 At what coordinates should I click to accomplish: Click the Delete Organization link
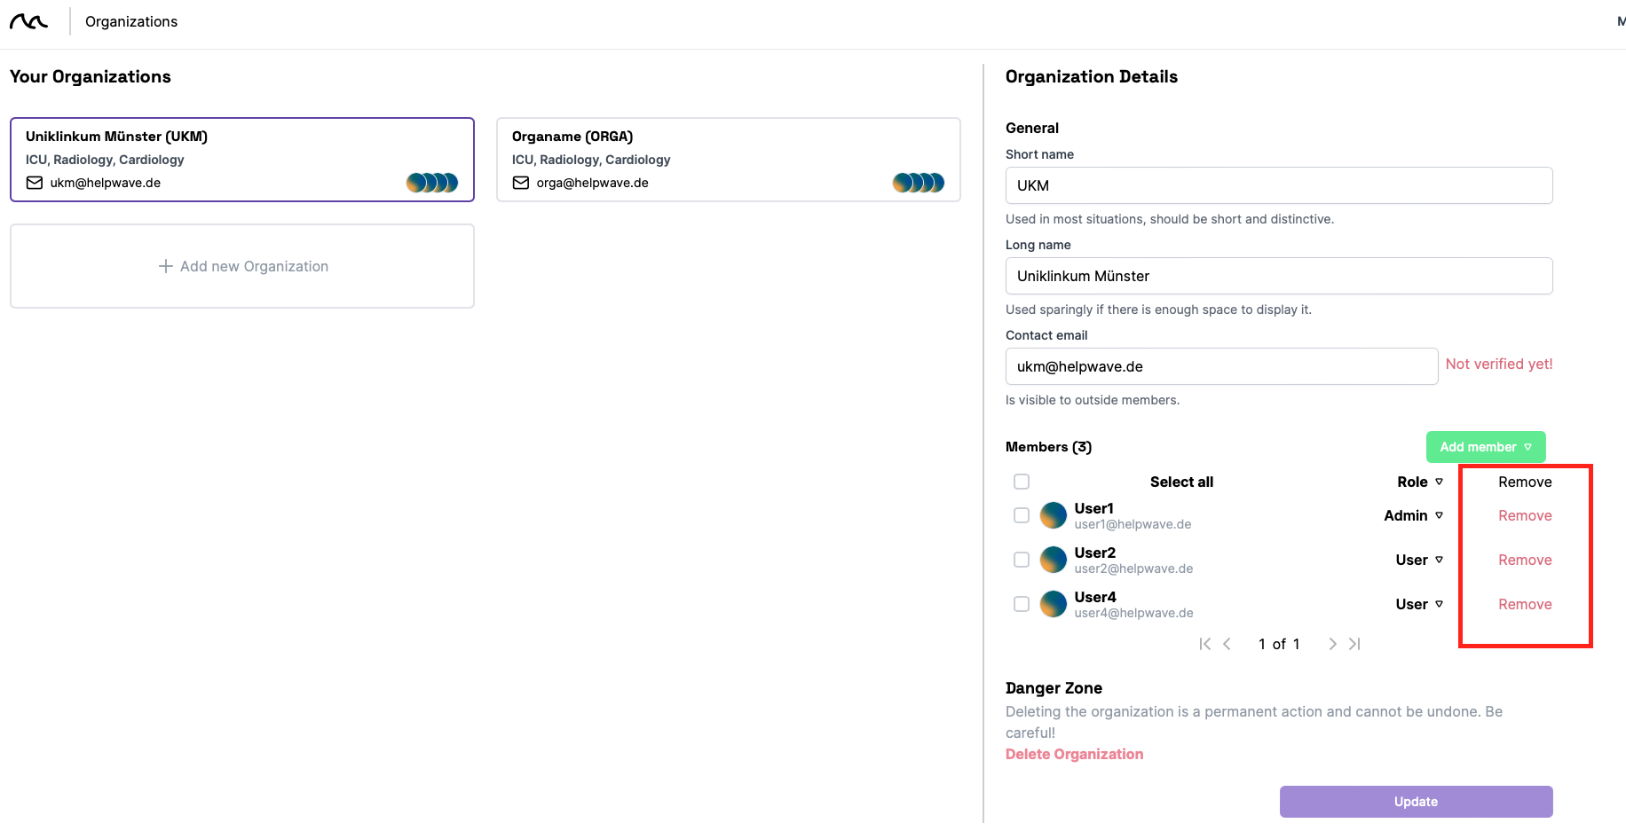point(1074,754)
